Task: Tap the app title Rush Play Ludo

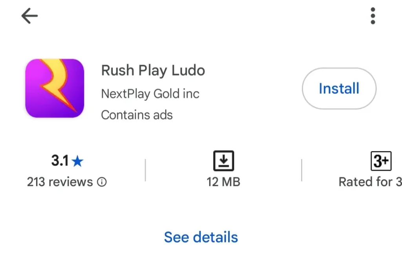Action: pyautogui.click(x=153, y=71)
